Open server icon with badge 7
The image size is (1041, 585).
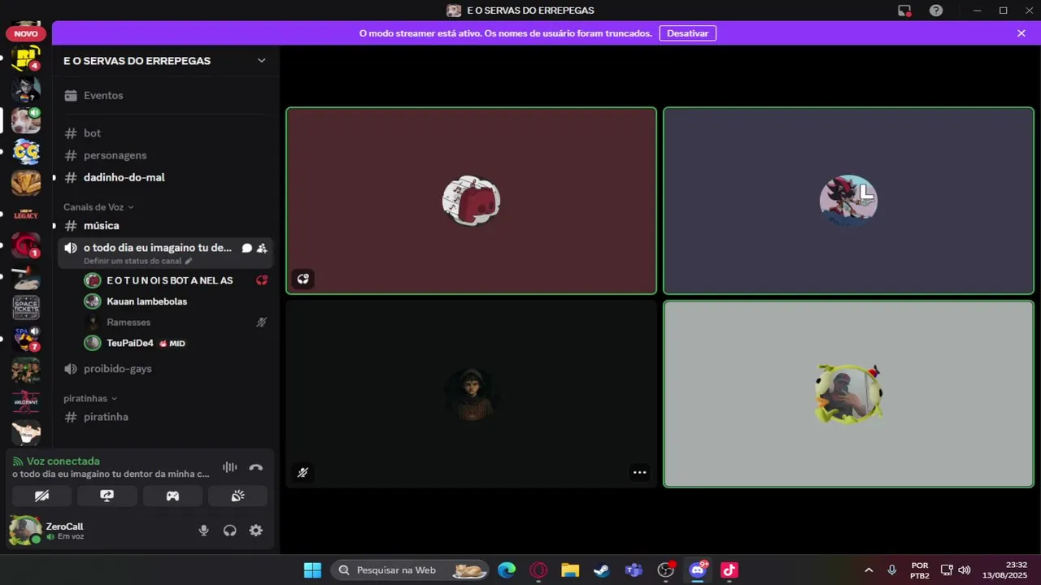[26, 339]
